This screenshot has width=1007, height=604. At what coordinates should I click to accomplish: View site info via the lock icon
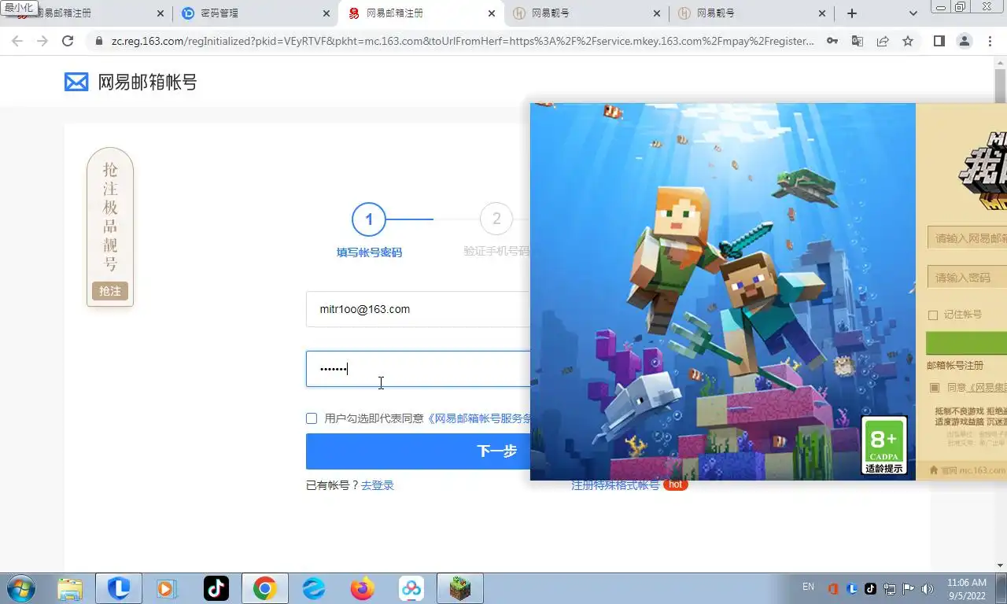click(99, 41)
